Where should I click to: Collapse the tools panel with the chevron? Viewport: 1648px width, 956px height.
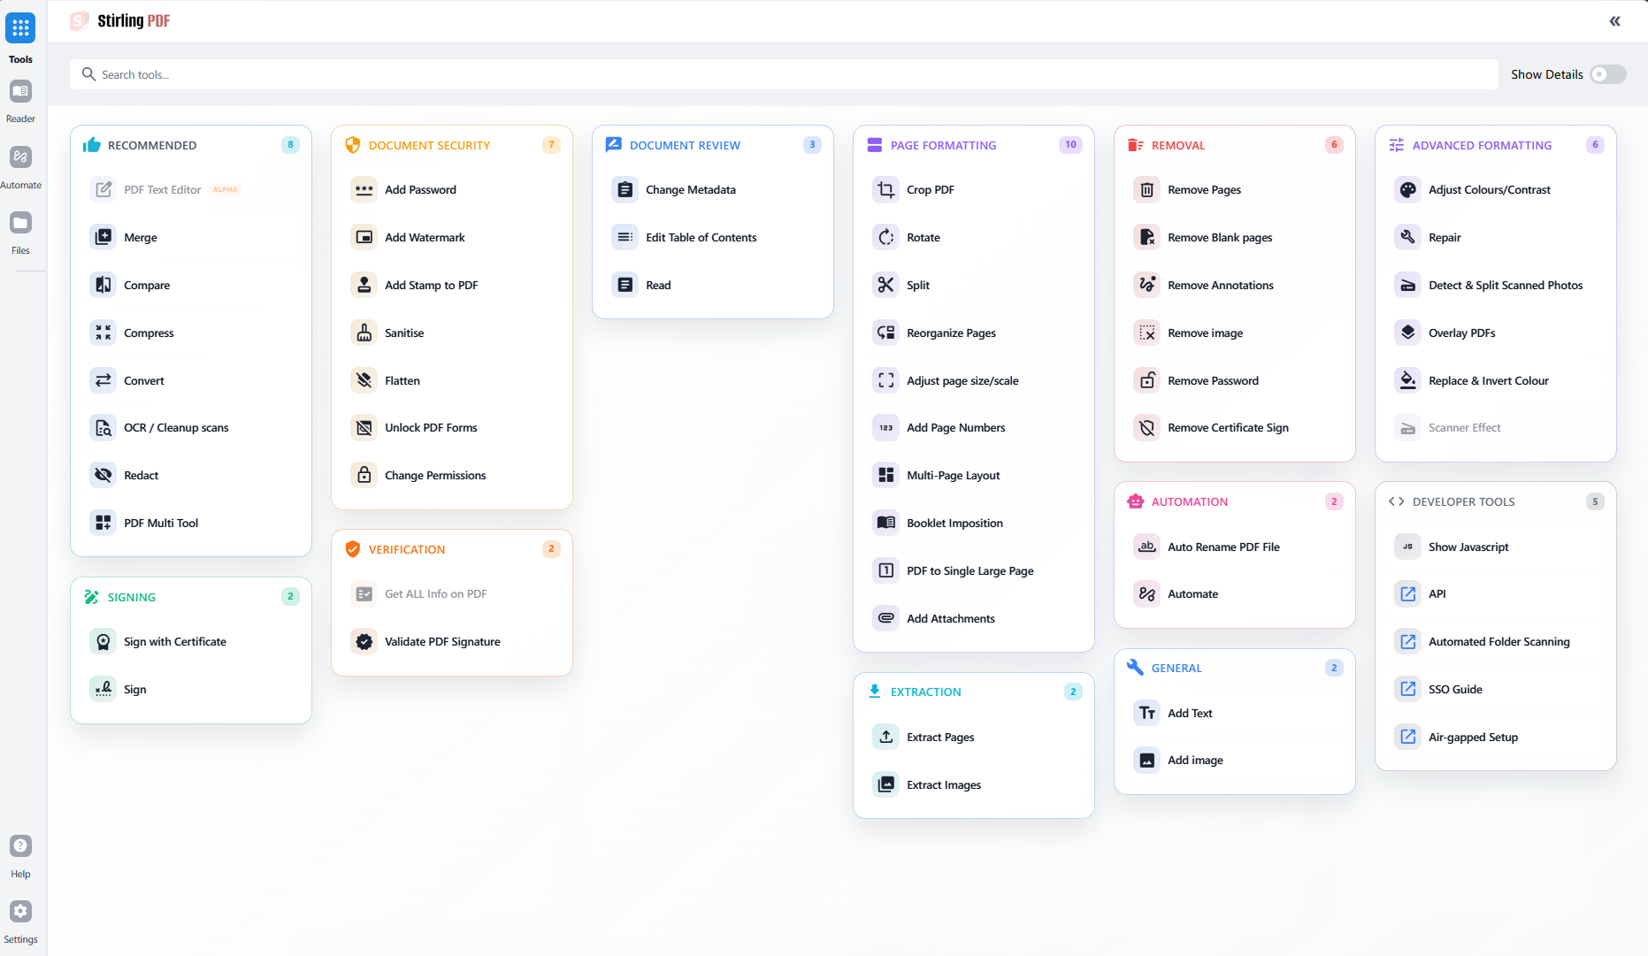click(x=1615, y=20)
